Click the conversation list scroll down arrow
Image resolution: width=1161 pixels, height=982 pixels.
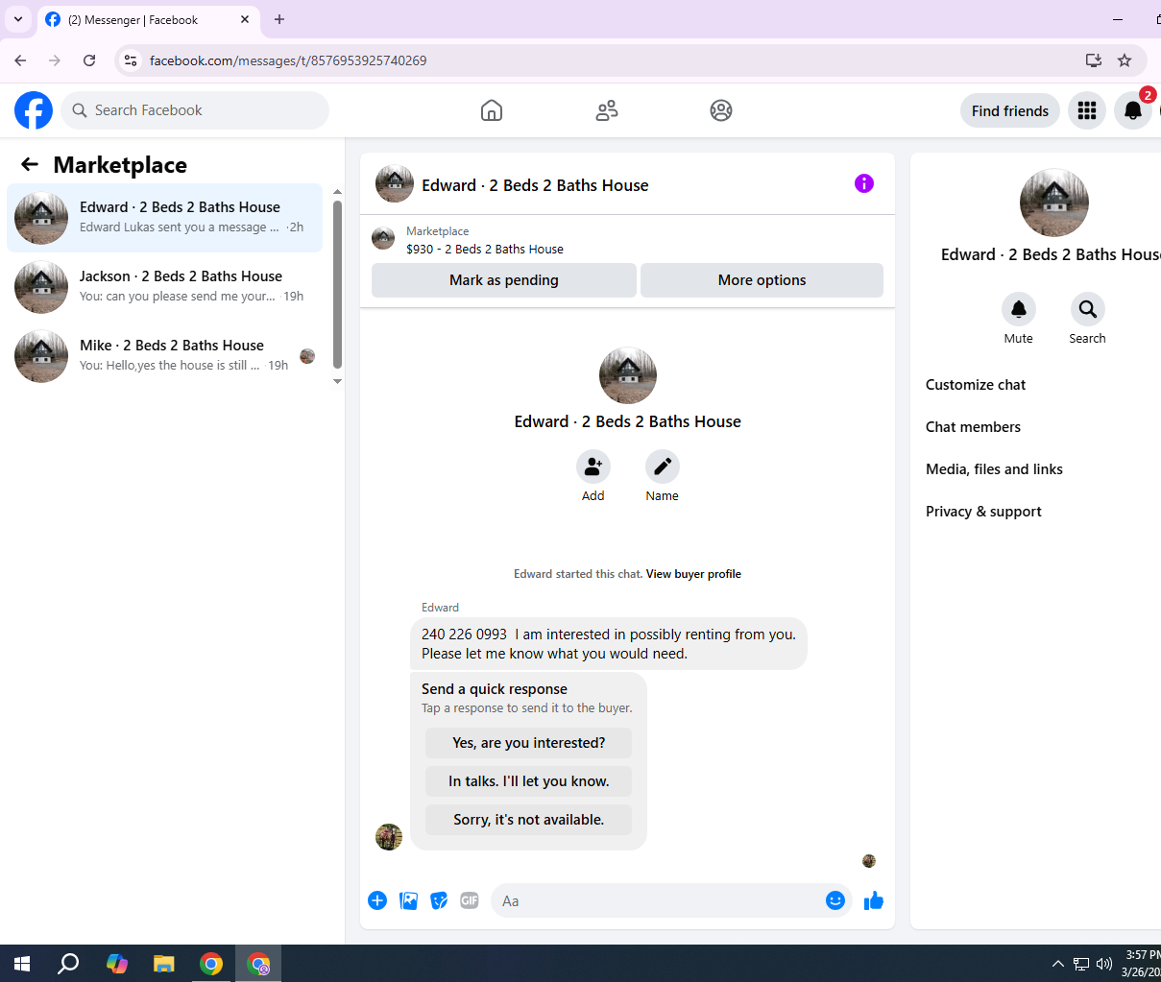pyautogui.click(x=337, y=381)
